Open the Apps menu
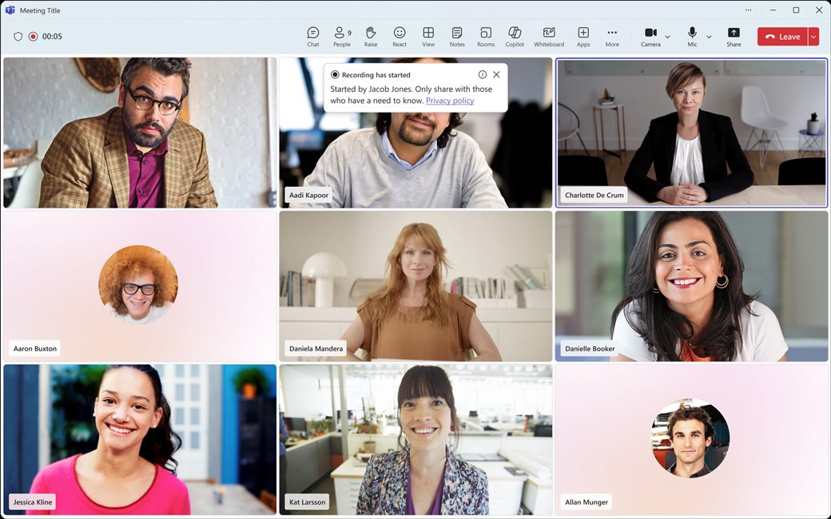Screen dimensions: 831x519 tap(583, 36)
